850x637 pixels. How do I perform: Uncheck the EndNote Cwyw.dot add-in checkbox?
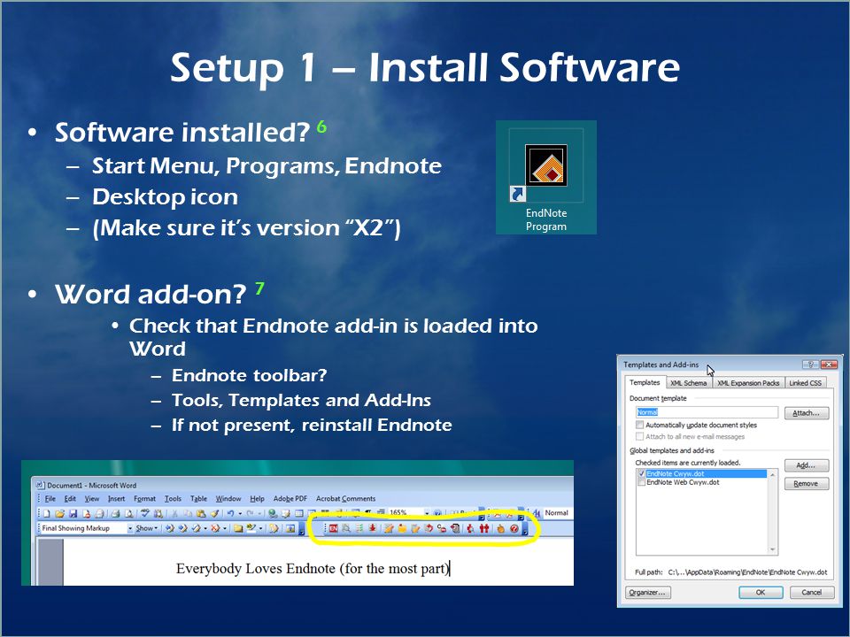point(642,473)
